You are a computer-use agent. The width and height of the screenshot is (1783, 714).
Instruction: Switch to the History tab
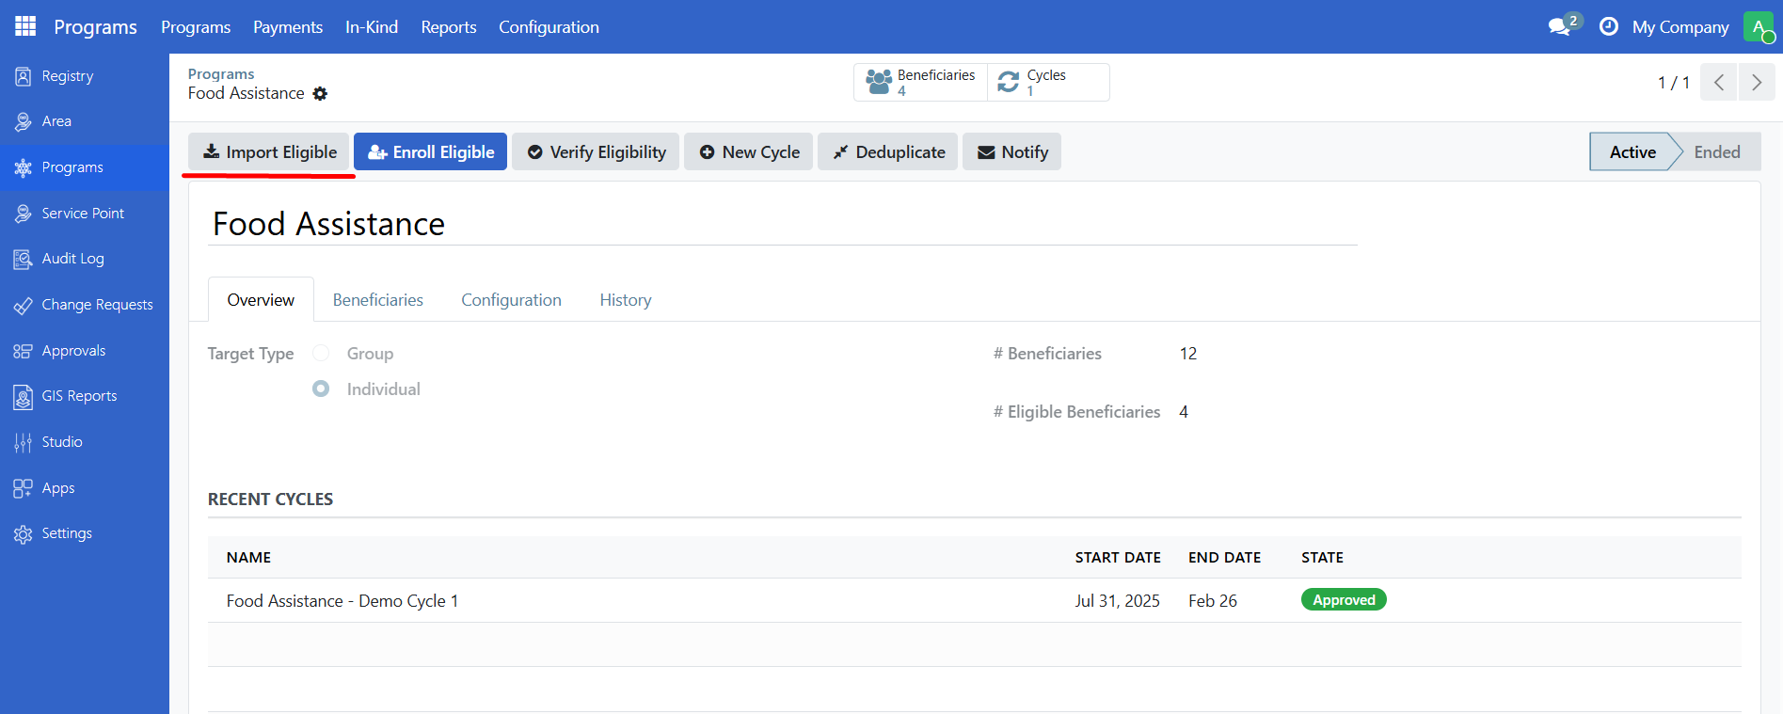[625, 300]
